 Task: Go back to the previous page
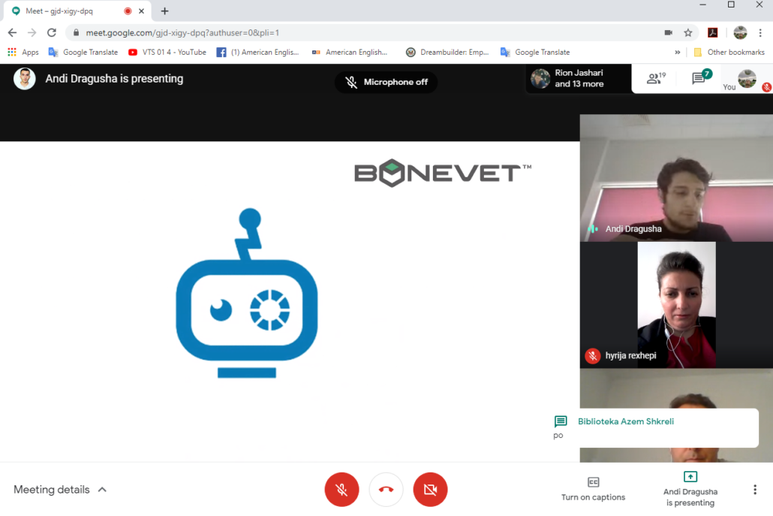[12, 32]
